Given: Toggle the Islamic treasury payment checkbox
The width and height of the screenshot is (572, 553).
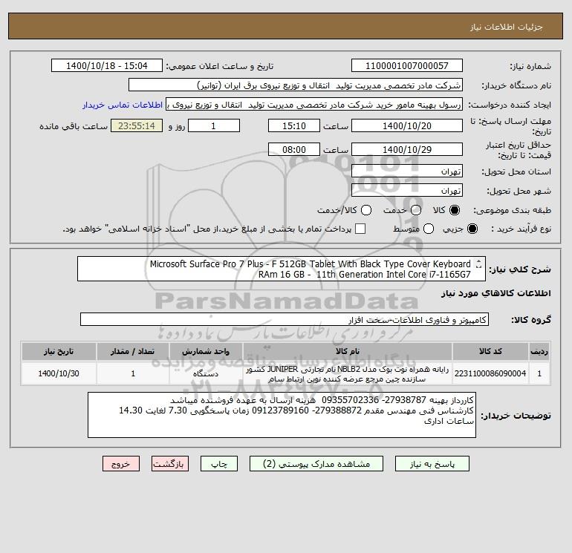Looking at the screenshot, I should tap(360, 229).
